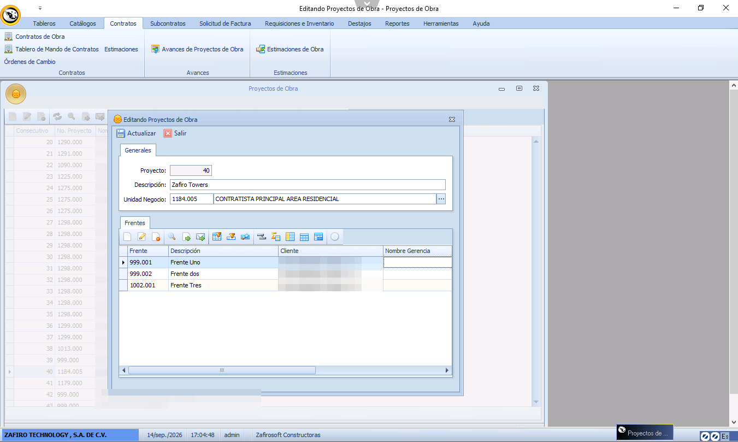This screenshot has width=738, height=442.
Task: Click the Nombre Gerencia column header
Action: 417,251
